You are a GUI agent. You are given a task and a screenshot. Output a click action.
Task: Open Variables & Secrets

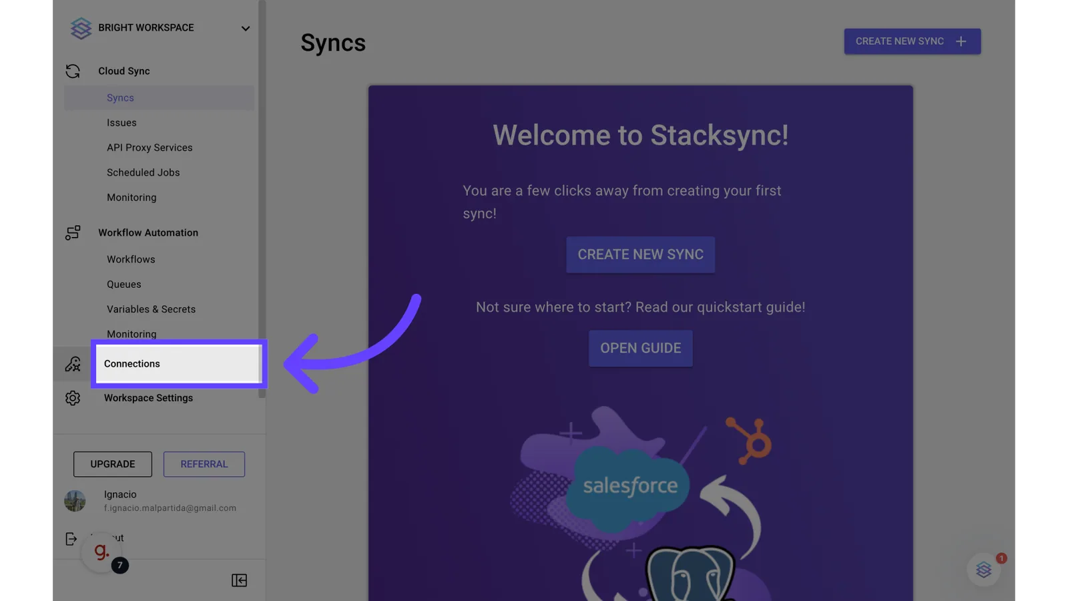152,309
